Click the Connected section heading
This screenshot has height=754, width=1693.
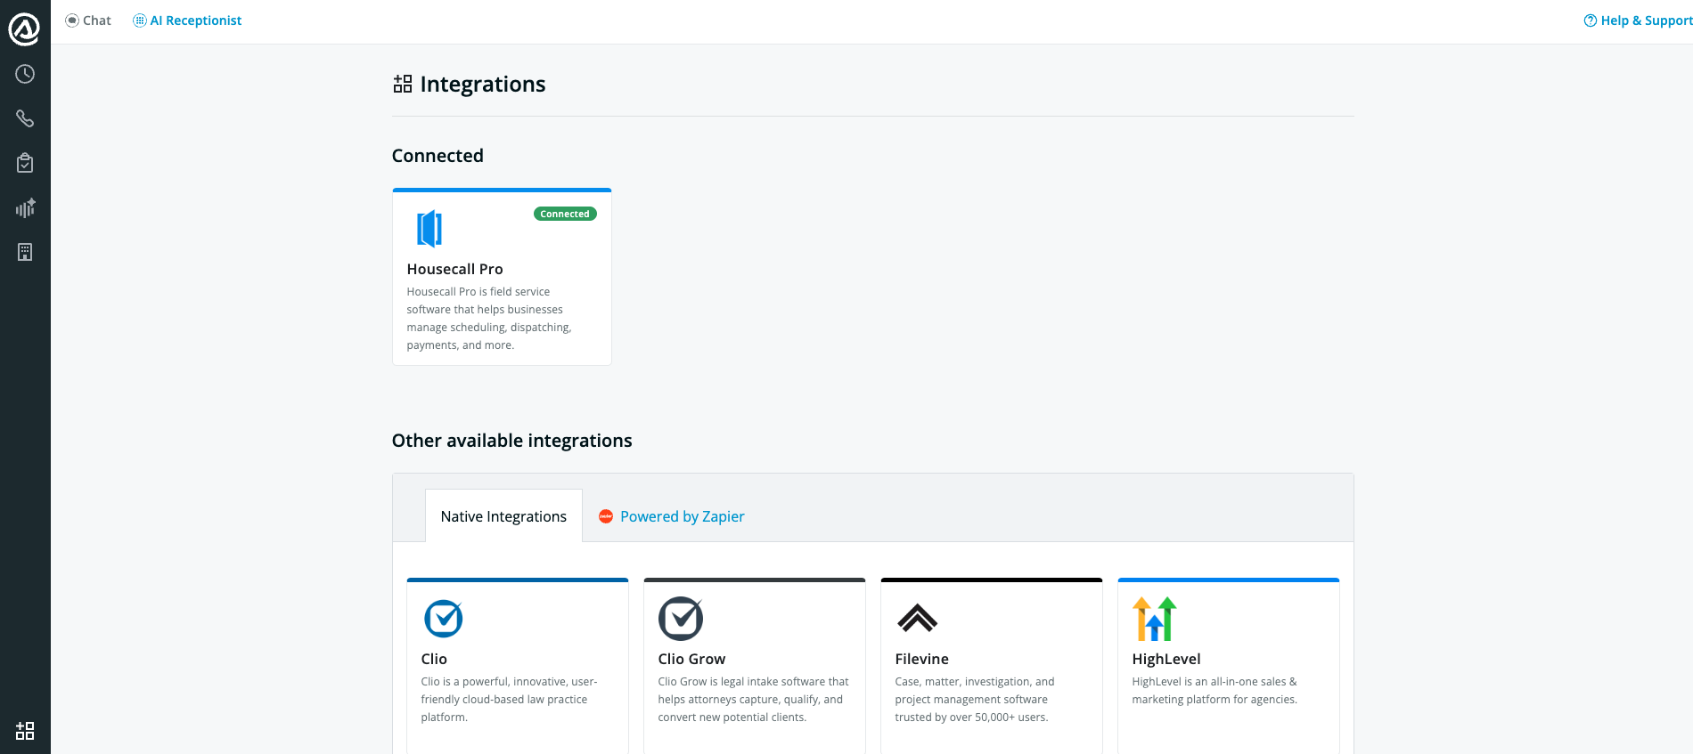(438, 156)
